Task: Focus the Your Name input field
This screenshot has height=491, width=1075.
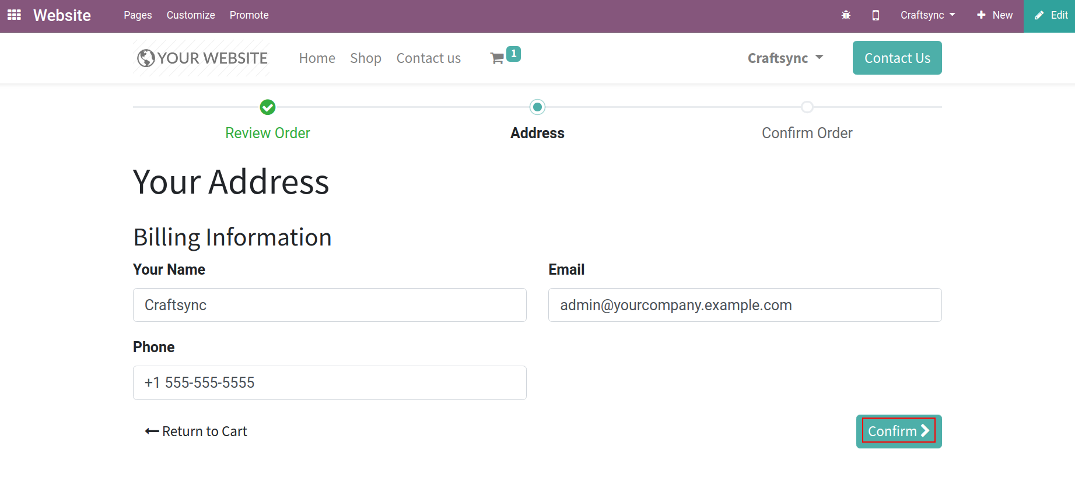Action: (330, 305)
